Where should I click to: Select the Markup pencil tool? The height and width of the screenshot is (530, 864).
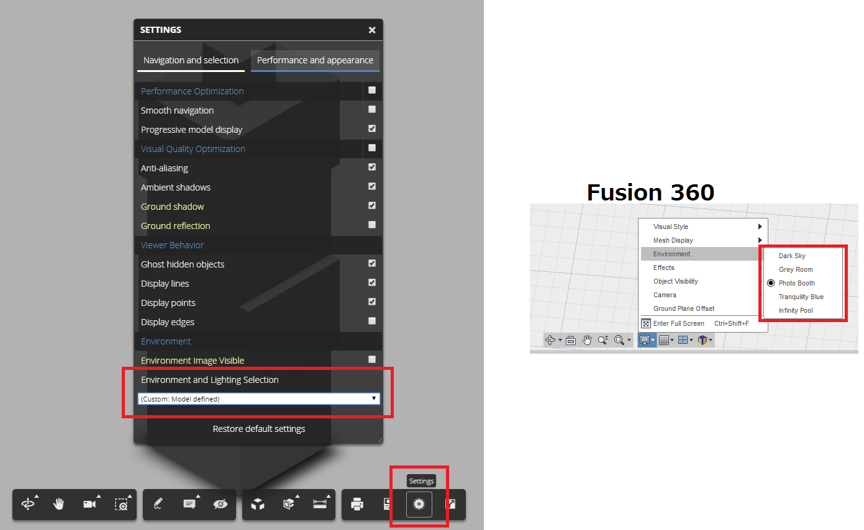tap(158, 504)
